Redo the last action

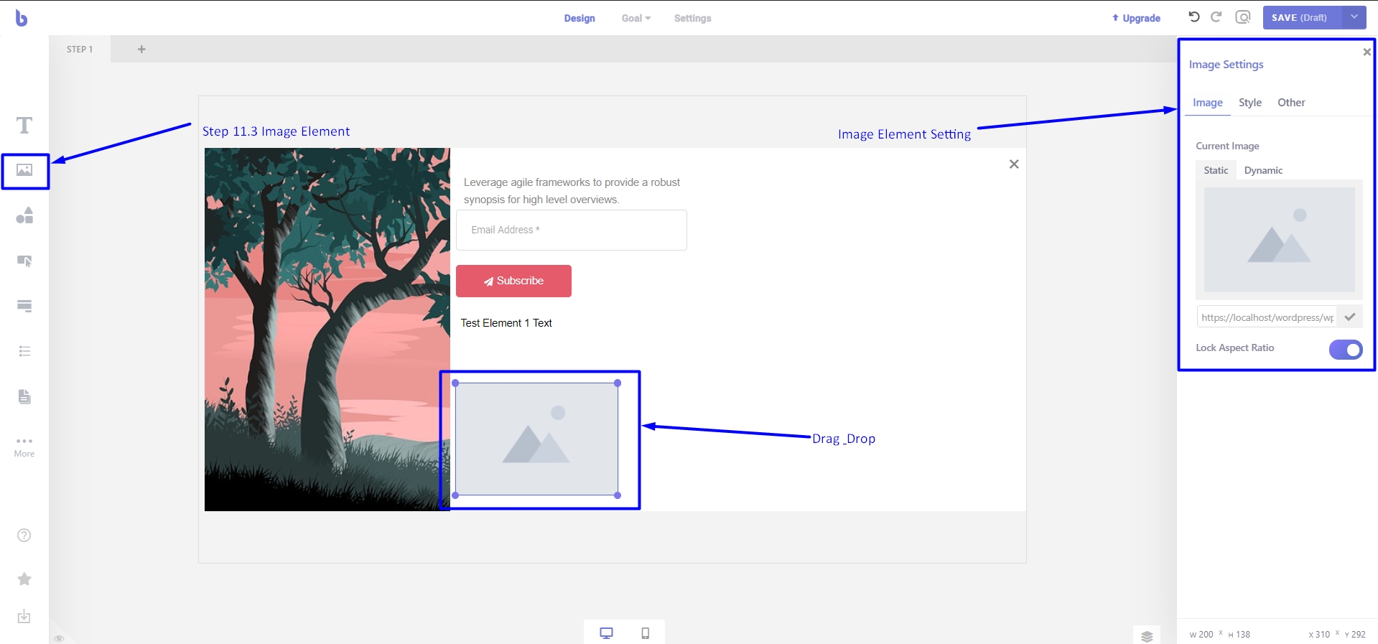click(1216, 17)
